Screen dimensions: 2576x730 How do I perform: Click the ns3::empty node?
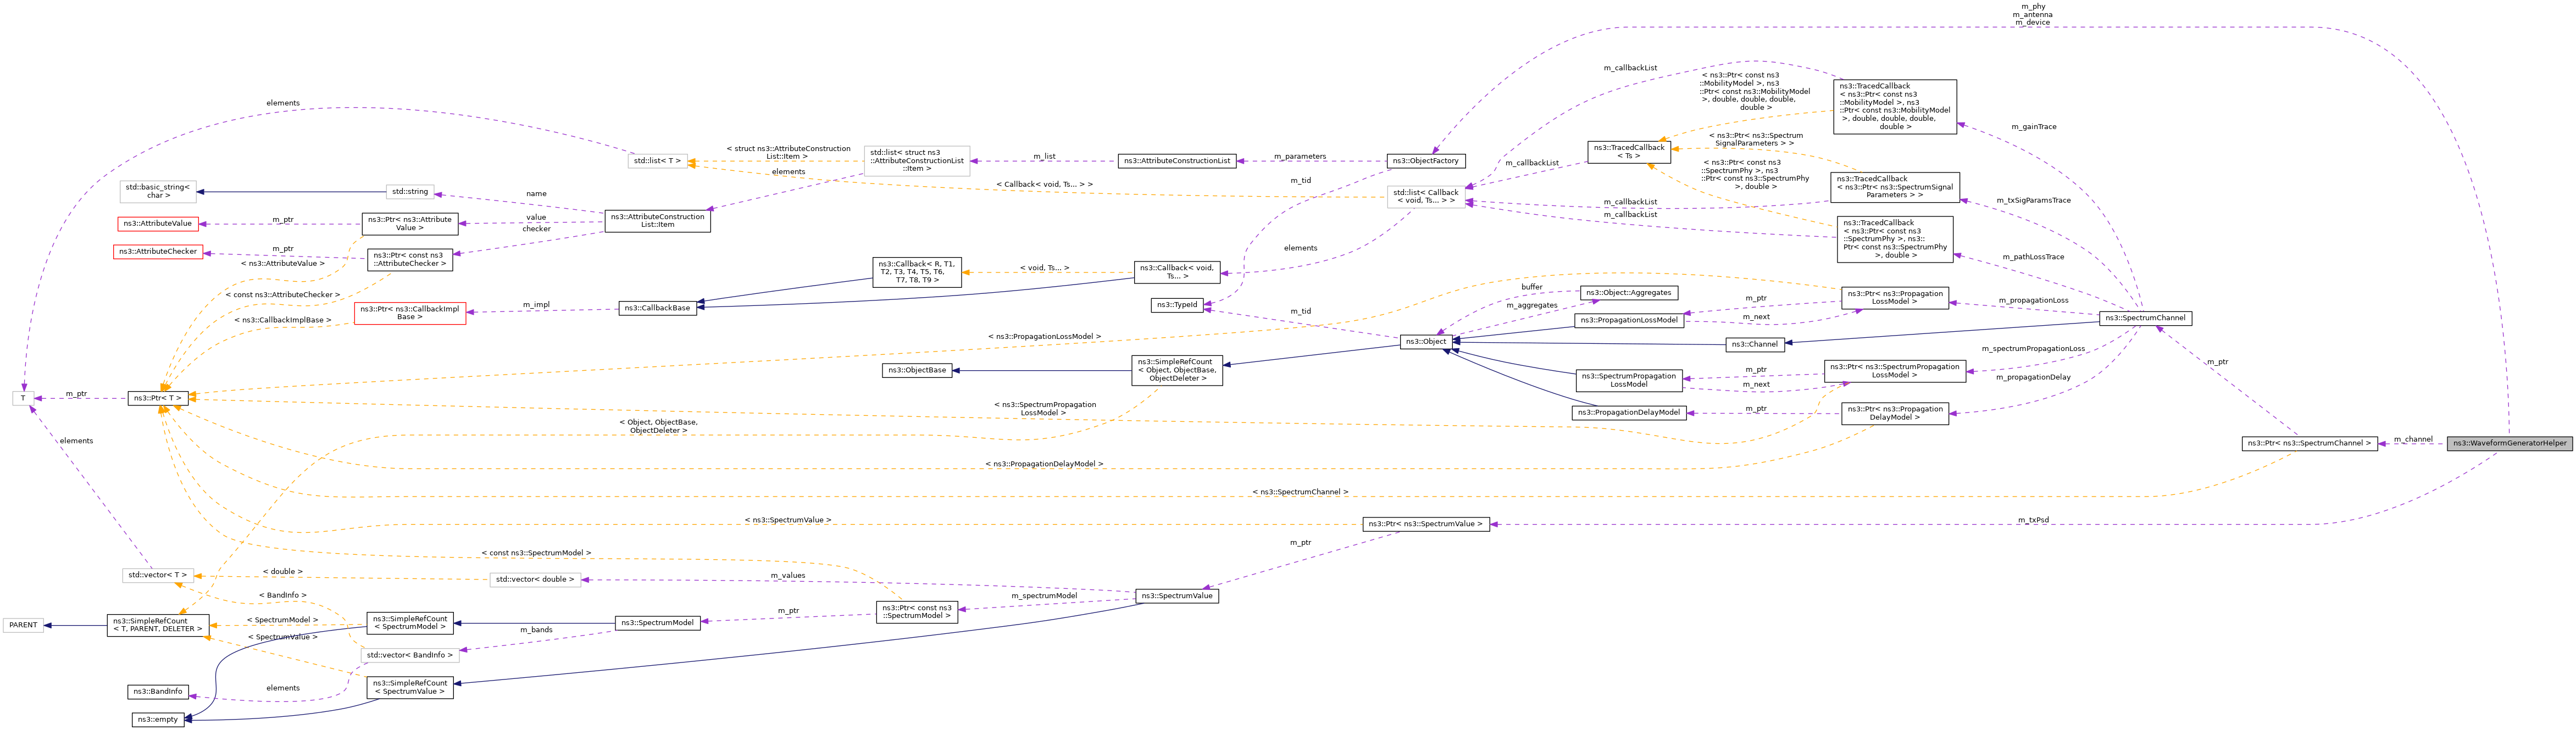coord(158,720)
